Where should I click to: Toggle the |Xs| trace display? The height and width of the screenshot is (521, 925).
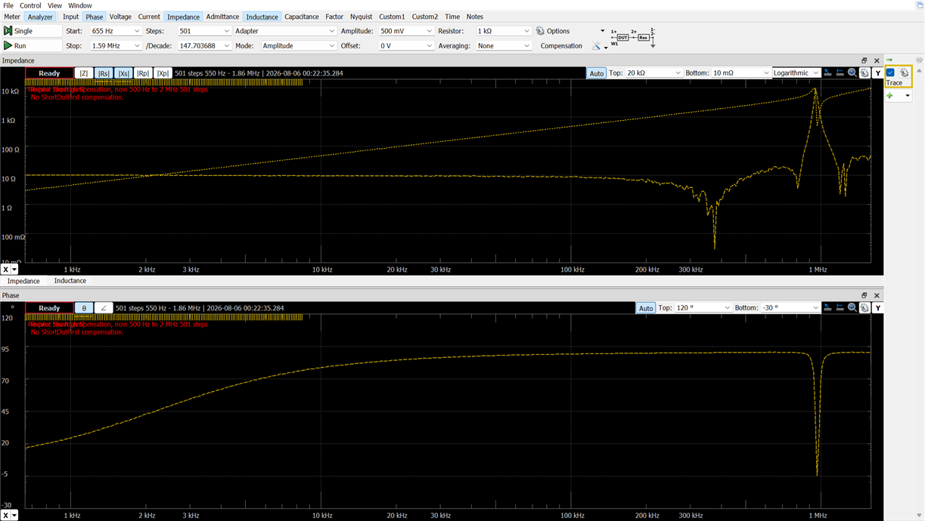tap(123, 73)
